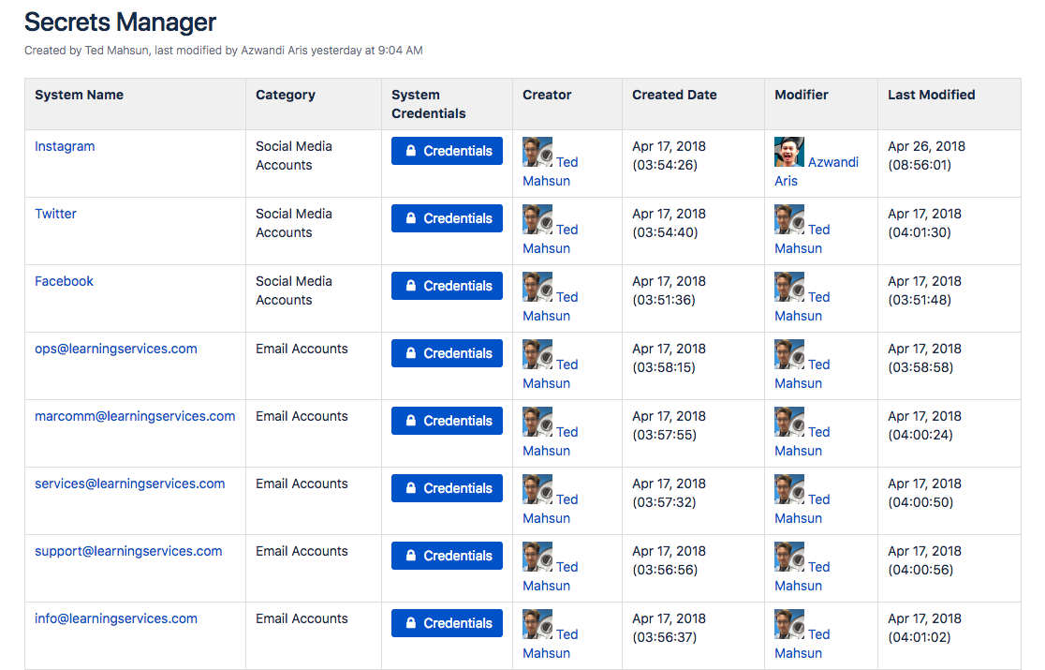Screen dimensions: 1045x670
Task: Select created date Apr 17, 2018 (03:57:32)
Action: (670, 493)
